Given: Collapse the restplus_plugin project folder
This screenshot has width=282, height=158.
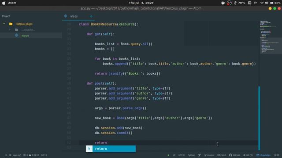Looking at the screenshot, I should click(x=4, y=24).
